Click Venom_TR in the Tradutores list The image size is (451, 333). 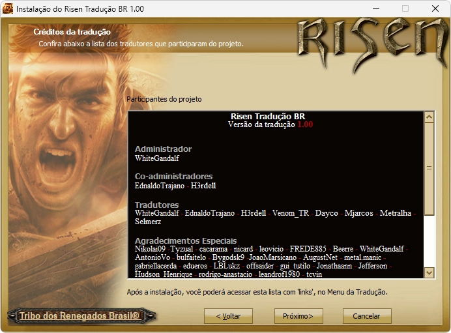click(x=291, y=213)
